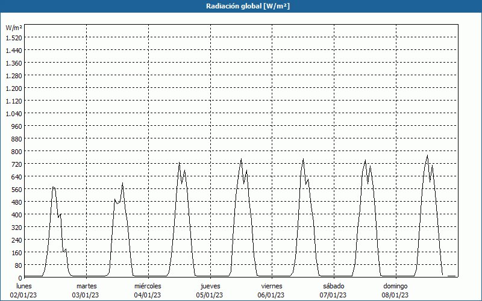This screenshot has height=301, width=482.
Task: Click the '08/01/23' date label
Action: click(395, 295)
